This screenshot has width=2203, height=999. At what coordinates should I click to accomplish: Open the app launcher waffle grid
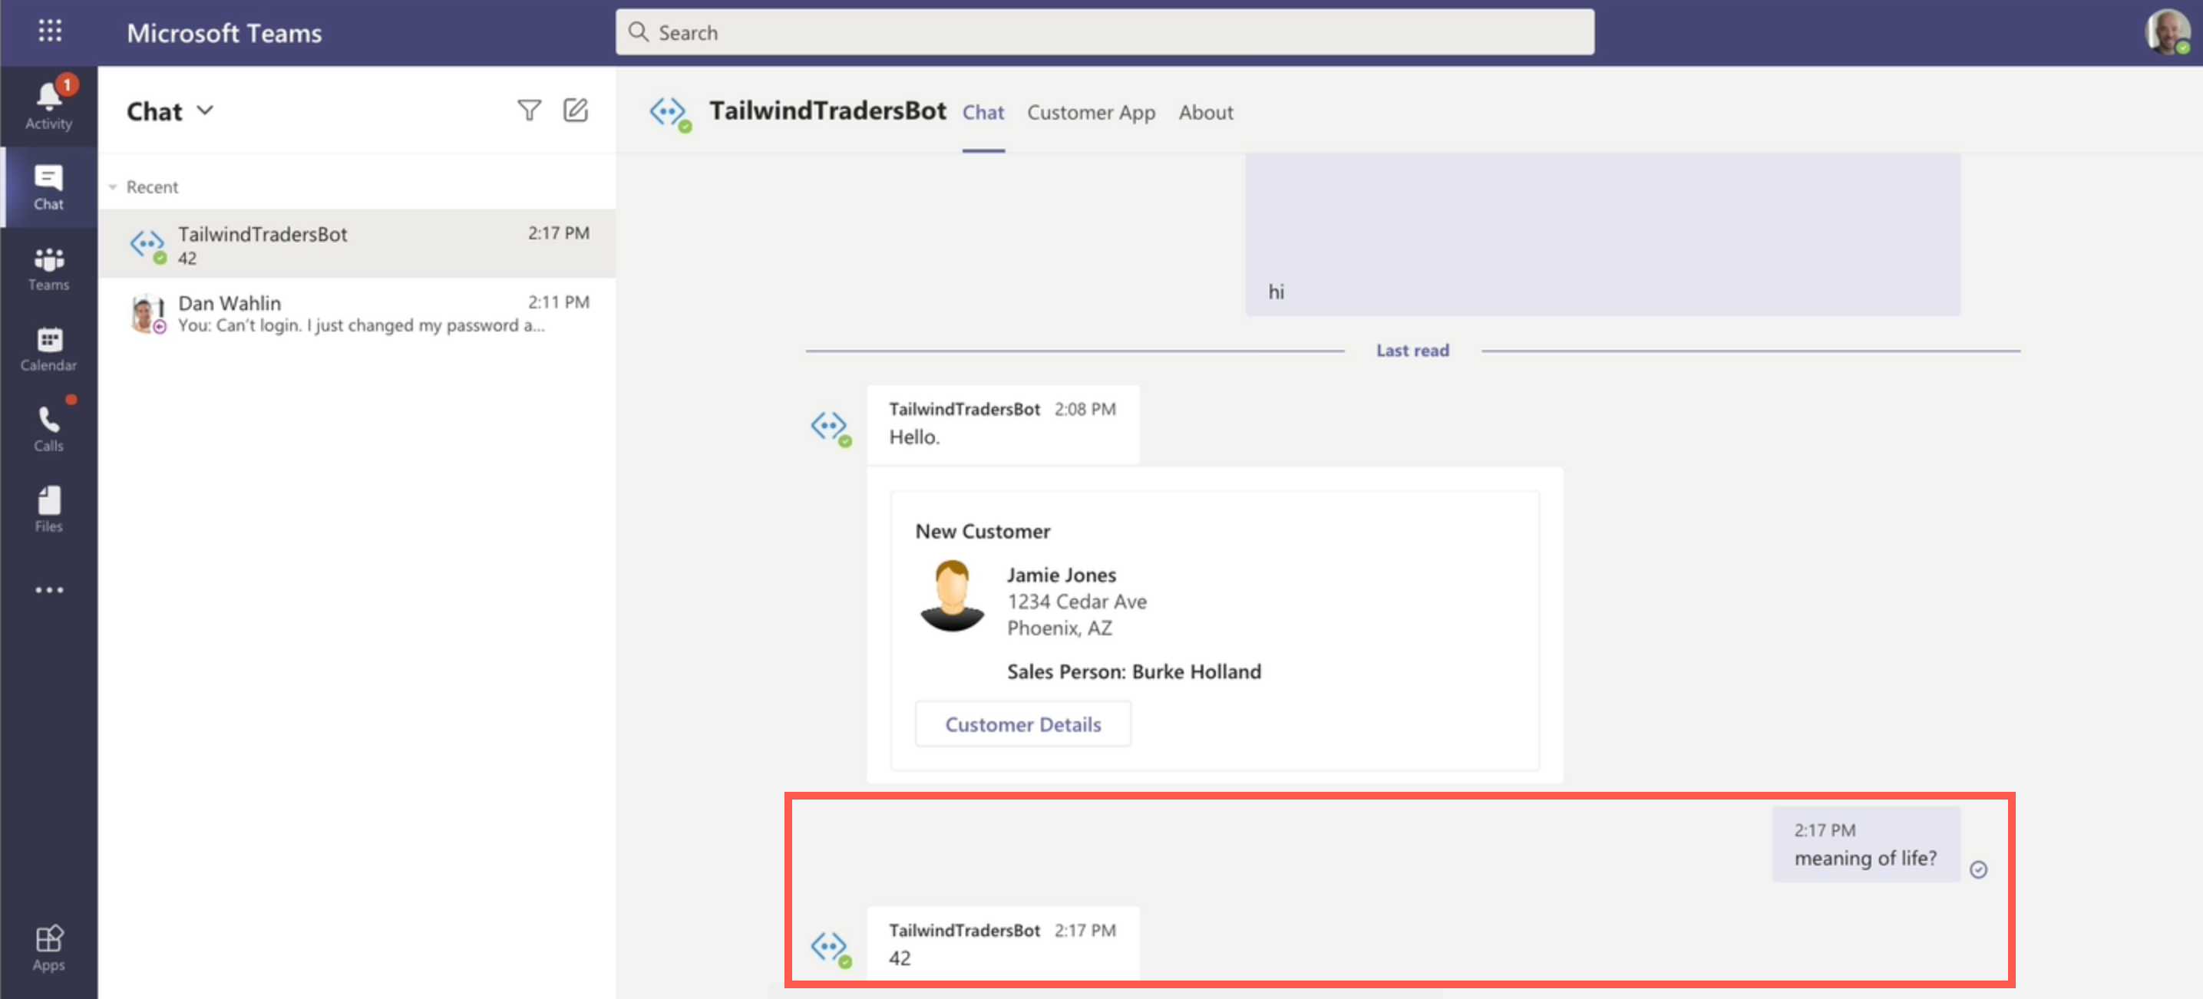[50, 31]
